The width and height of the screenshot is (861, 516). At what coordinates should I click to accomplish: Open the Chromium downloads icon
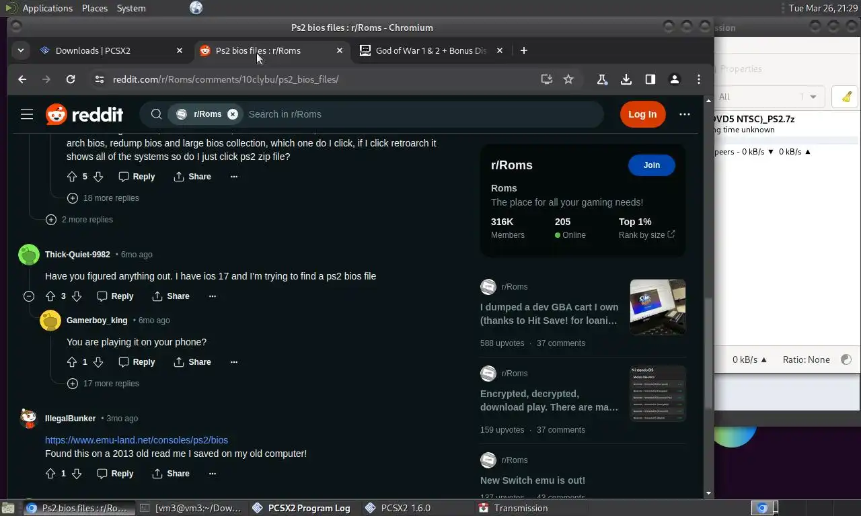click(626, 79)
